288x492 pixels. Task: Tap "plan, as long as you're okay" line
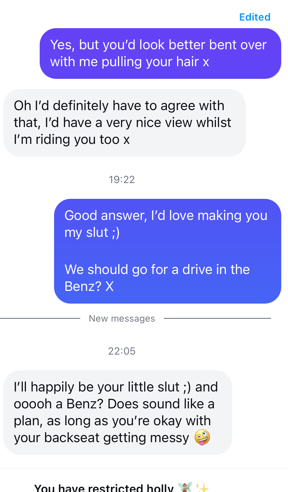pyautogui.click(x=112, y=421)
